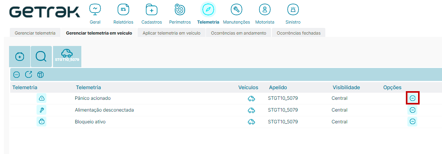Click STGT10_5079 in Pânico acionado row
The height and width of the screenshot is (154, 442).
coord(283,98)
